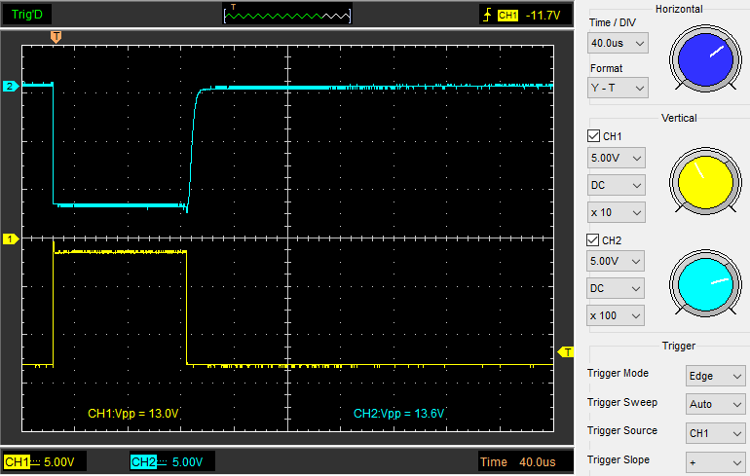This screenshot has height=476, width=750.
Task: Click the waveform overview thumbnail at top
Action: pos(287,15)
